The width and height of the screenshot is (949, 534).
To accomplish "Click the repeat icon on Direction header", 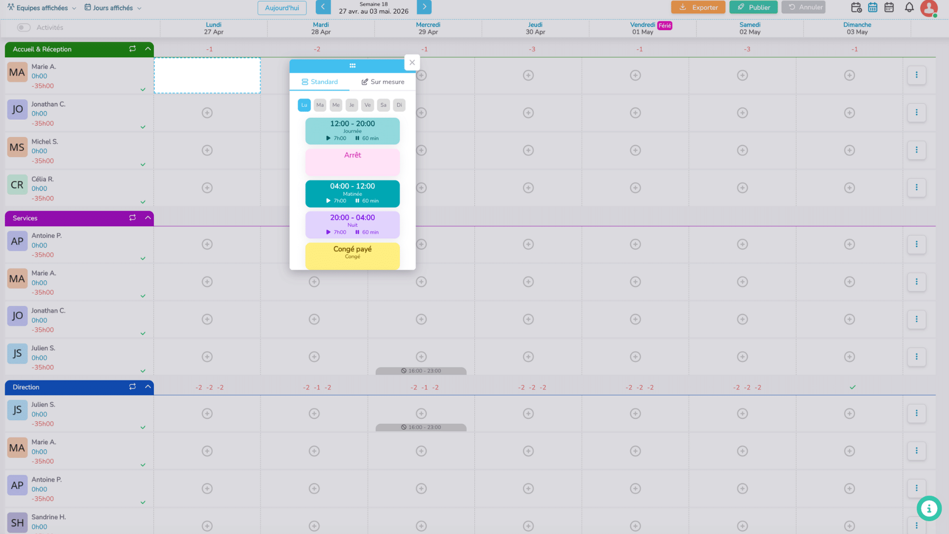I will click(132, 387).
